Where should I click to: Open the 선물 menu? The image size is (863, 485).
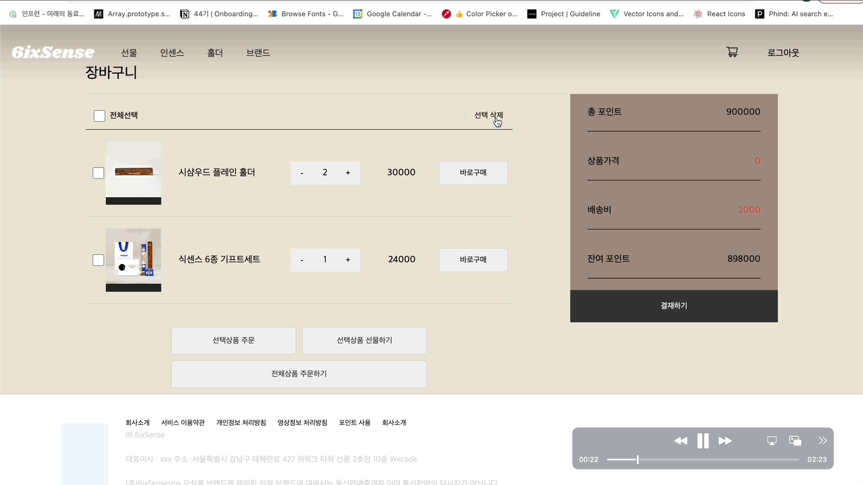pos(129,53)
